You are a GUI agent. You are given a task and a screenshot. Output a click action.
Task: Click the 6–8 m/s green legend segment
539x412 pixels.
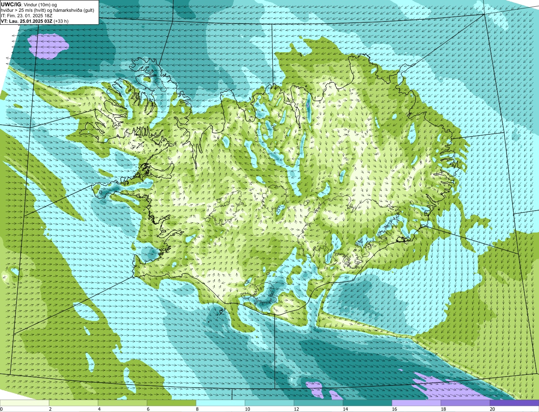[171, 403]
